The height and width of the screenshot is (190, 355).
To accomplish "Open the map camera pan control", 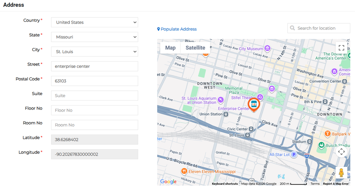I will 341,152.
